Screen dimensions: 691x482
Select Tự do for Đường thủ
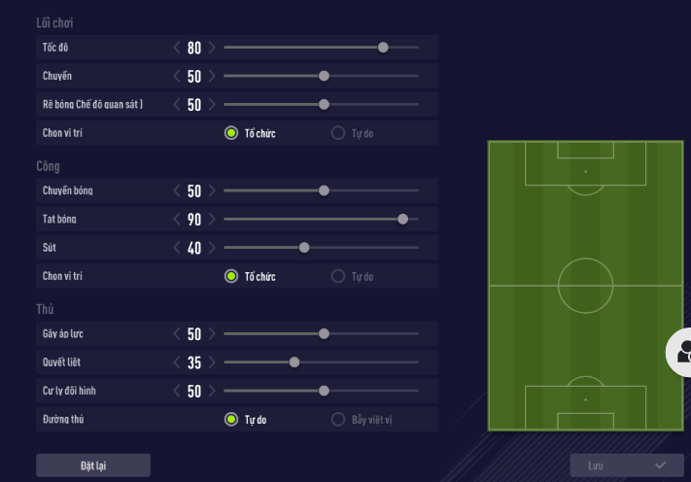(231, 420)
